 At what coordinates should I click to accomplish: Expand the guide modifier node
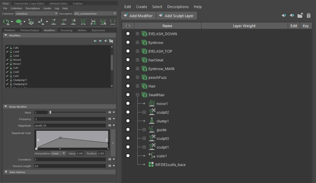[144, 130]
